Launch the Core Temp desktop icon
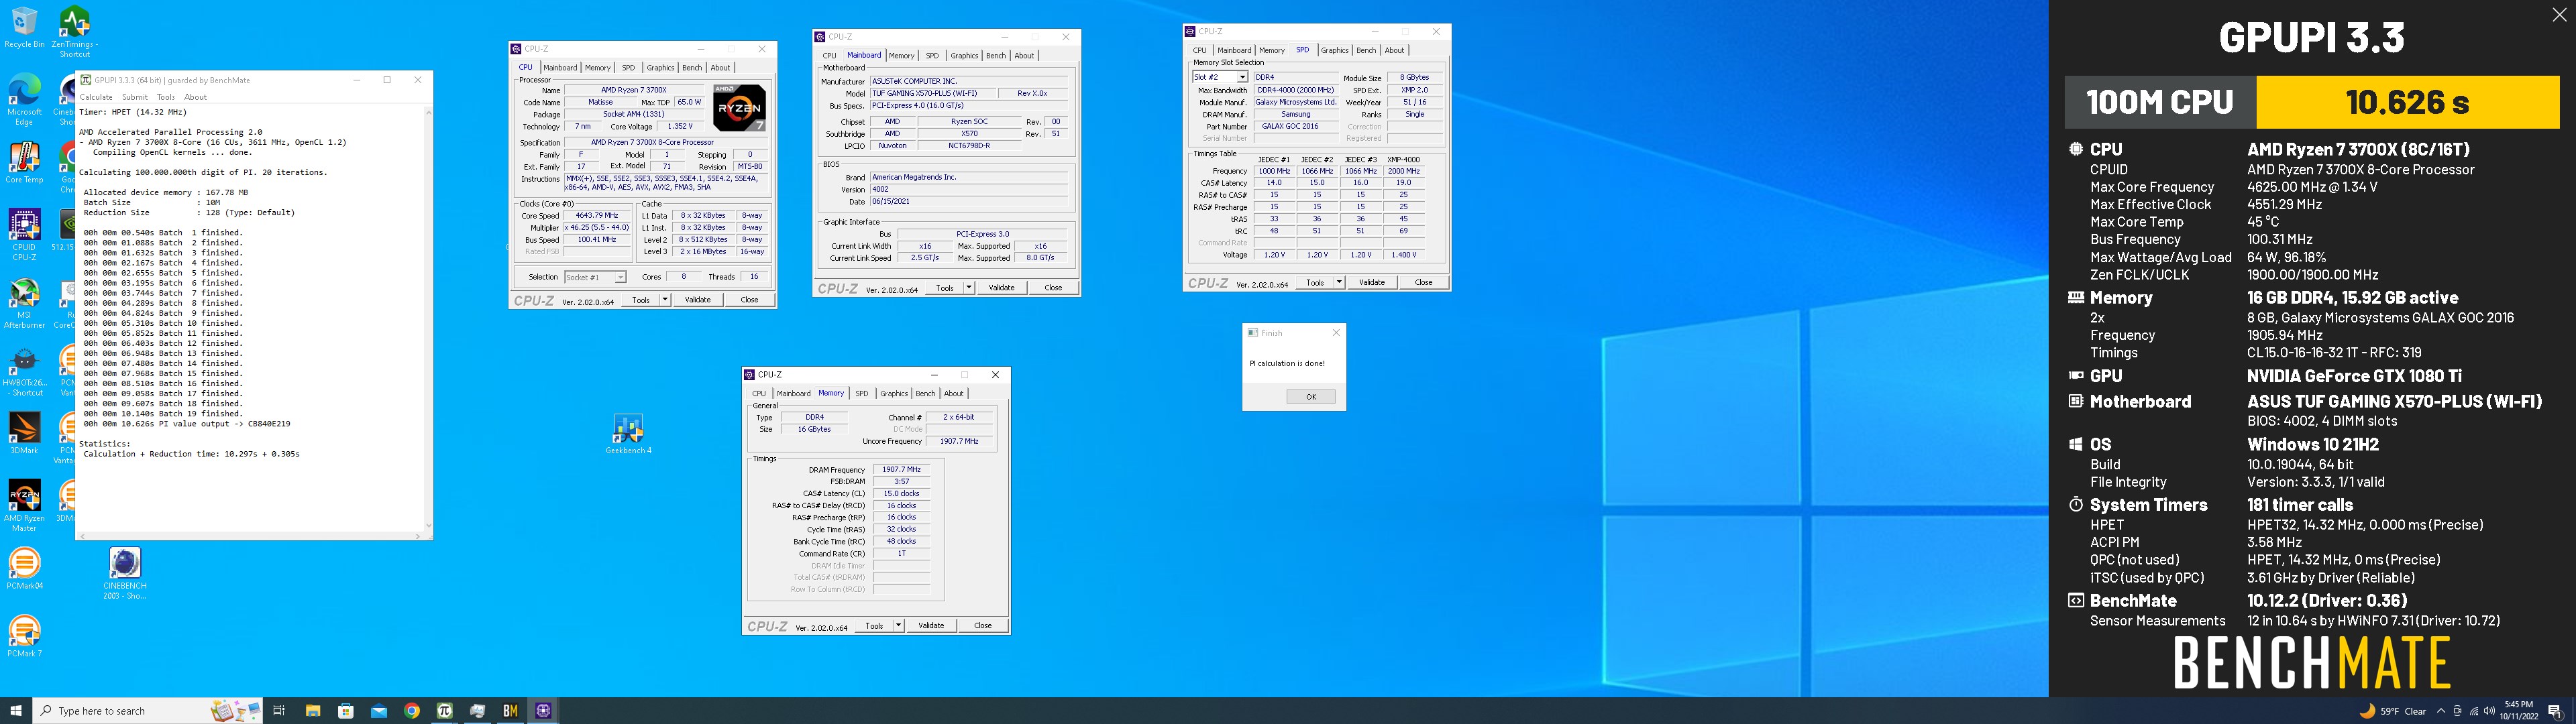This screenshot has width=2576, height=724. tap(24, 163)
